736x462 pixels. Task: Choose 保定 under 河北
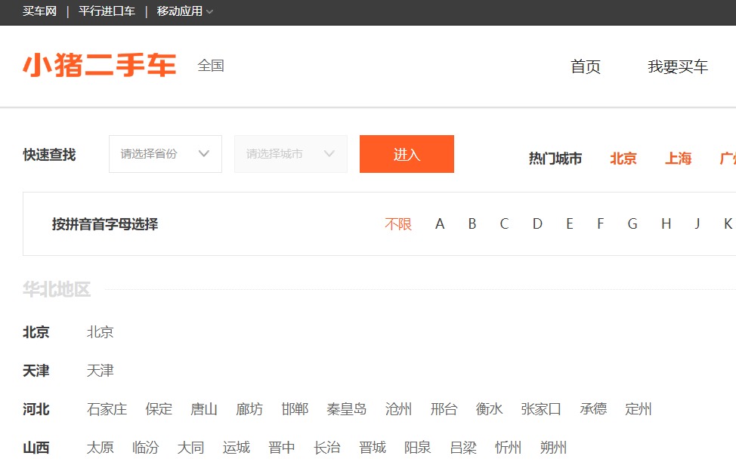click(x=159, y=409)
